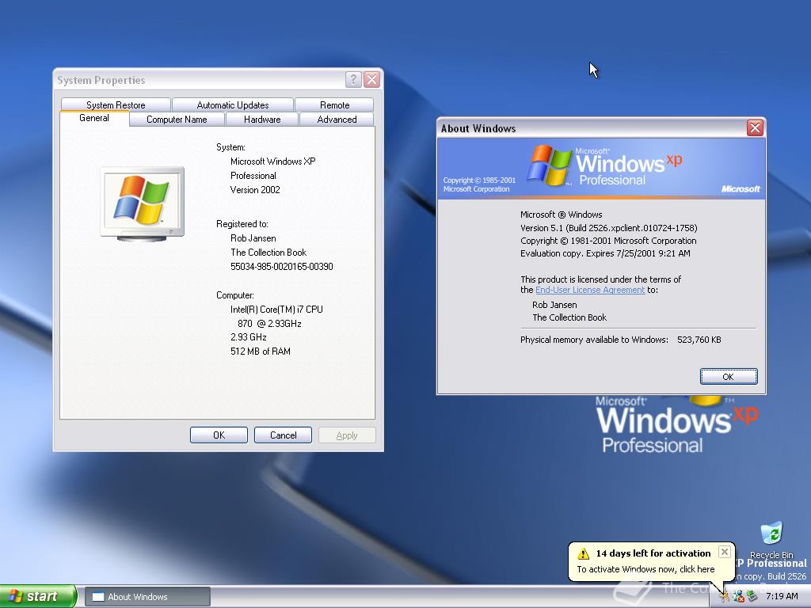This screenshot has height=608, width=811.
Task: Close the System Properties dialog
Action: click(371, 80)
